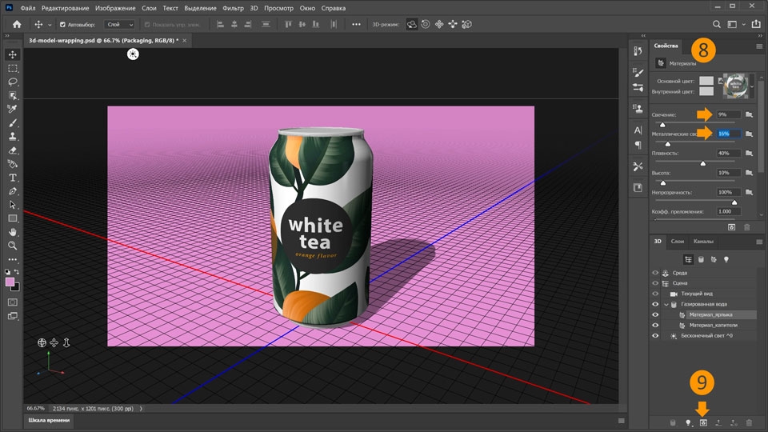Select the Lasso tool
768x432 pixels.
[x=13, y=82]
